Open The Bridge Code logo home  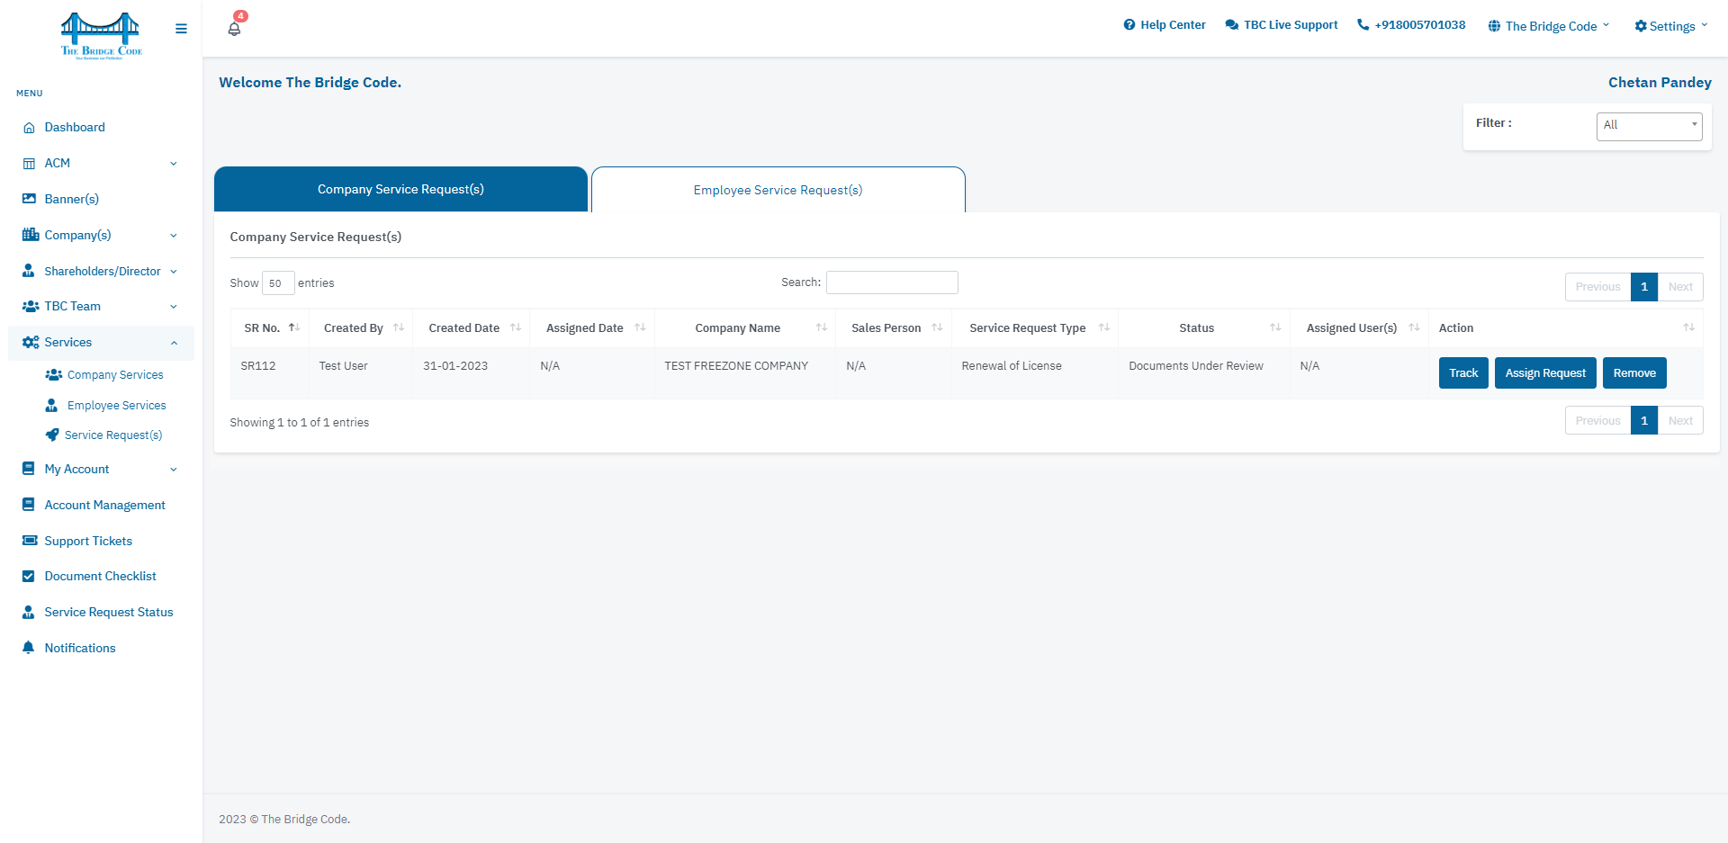point(101,35)
